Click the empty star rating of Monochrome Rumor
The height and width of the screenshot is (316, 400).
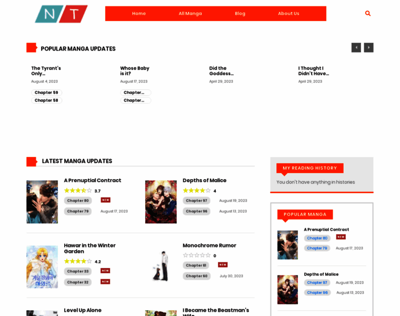point(197,255)
